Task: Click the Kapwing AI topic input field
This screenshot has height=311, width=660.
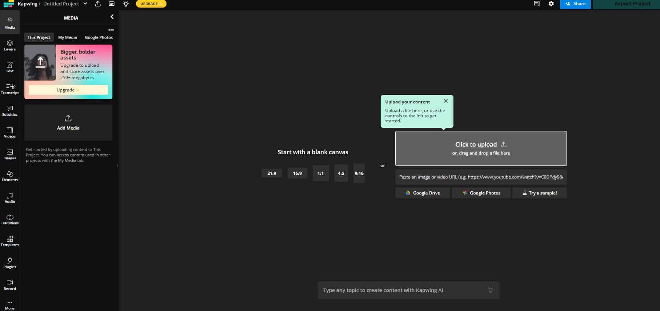Action: pyautogui.click(x=409, y=290)
